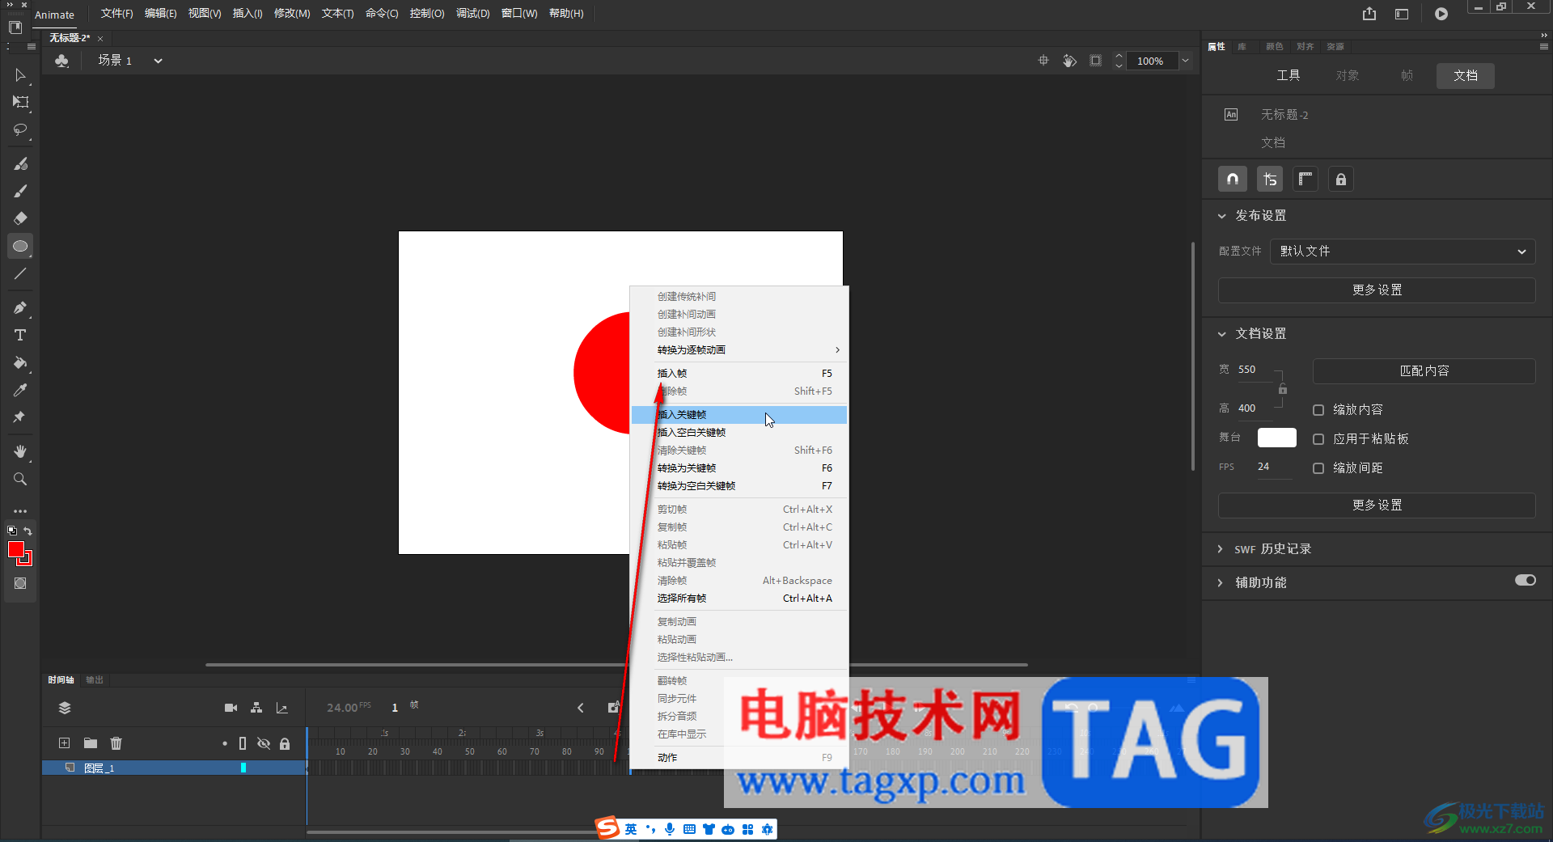Toggle clip content outside stage
Image resolution: width=1553 pixels, height=842 pixels.
click(1095, 61)
